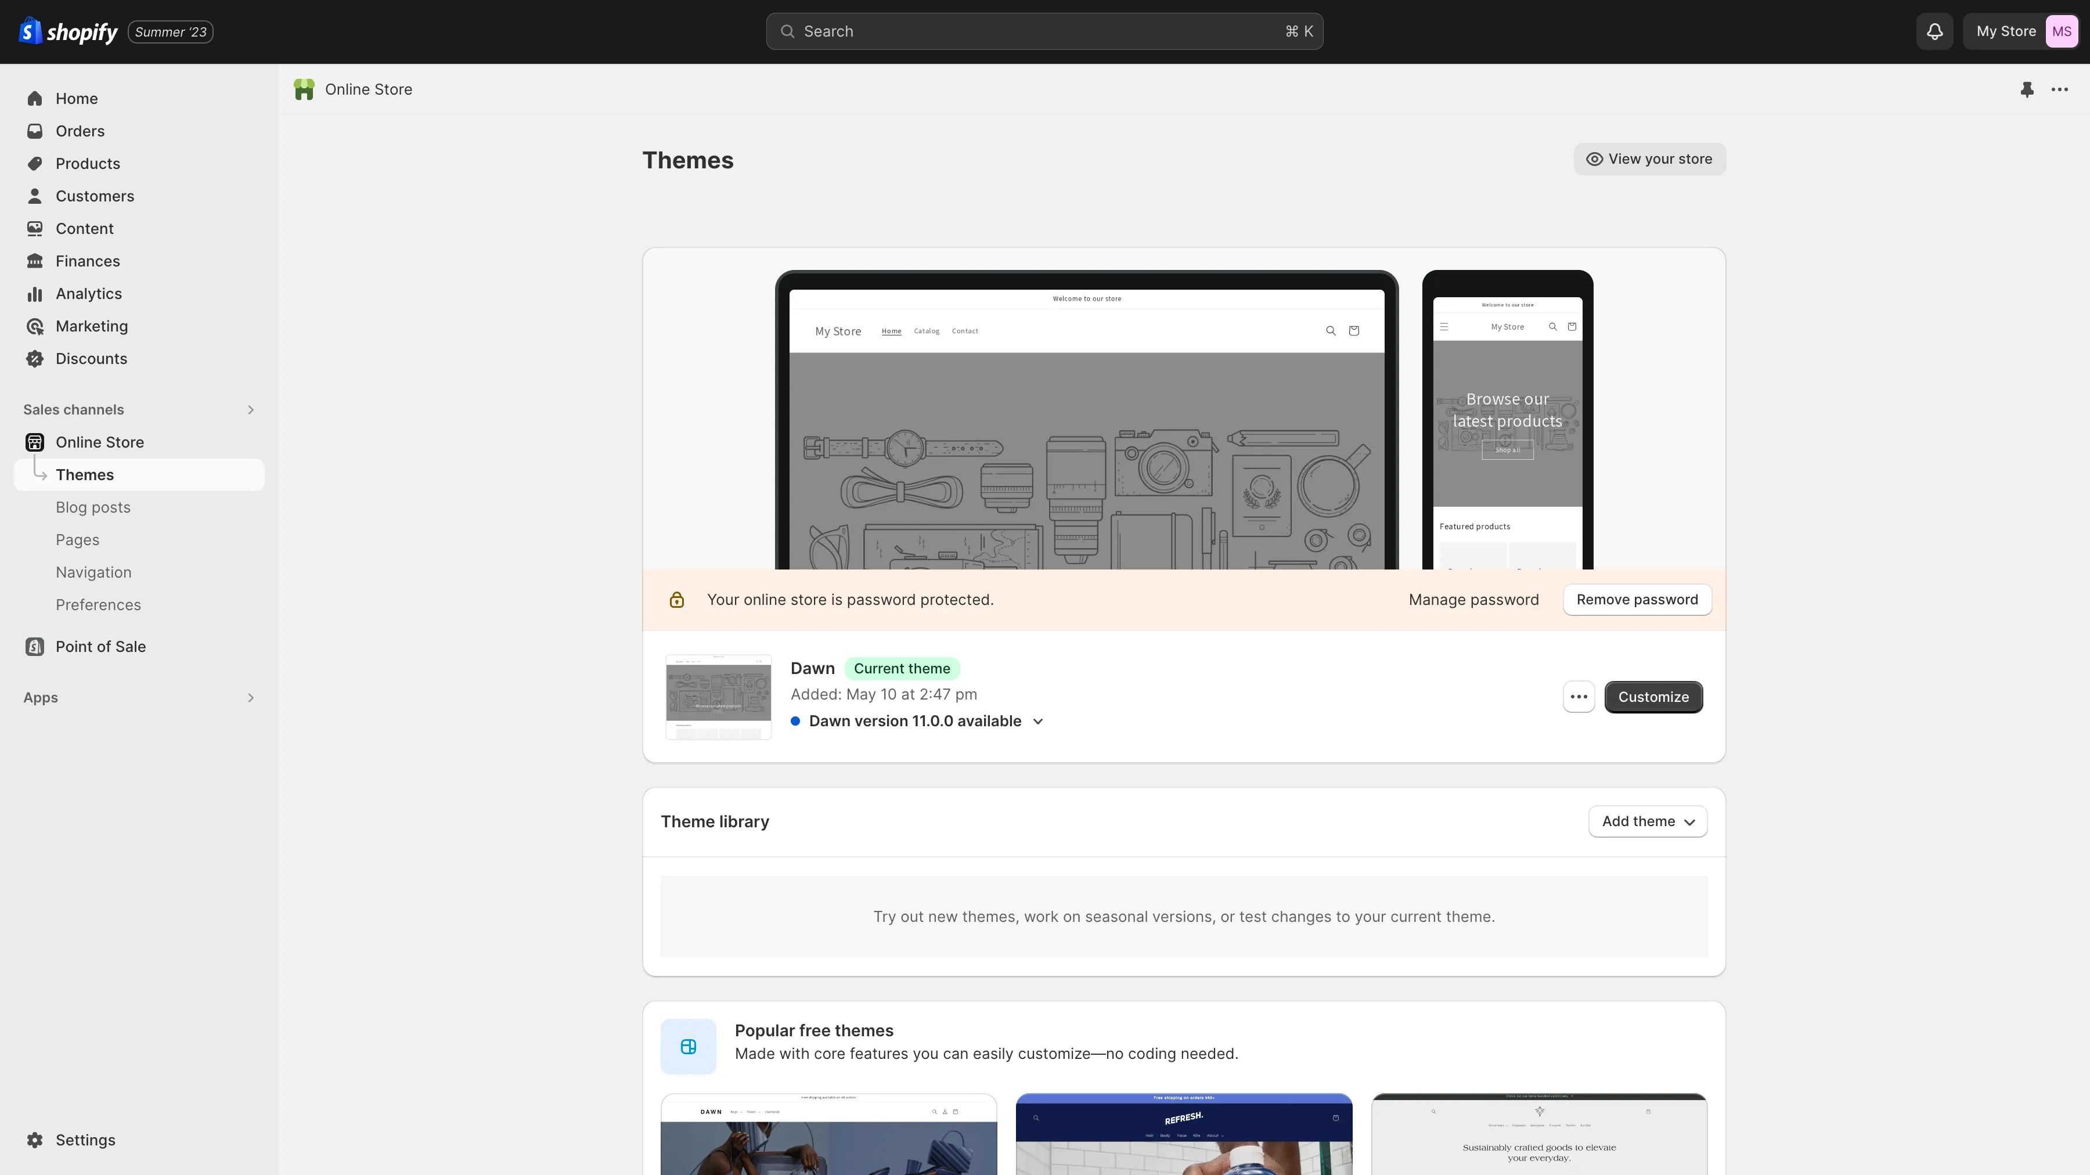Click the Remove password button
This screenshot has height=1175, width=2090.
click(1637, 599)
